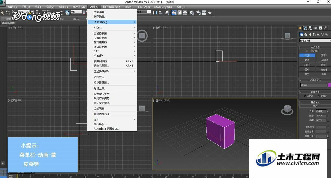This screenshot has width=331, height=178.
Task: Open the 视图 reference coordinate dropdown
Action: (x=76, y=12)
